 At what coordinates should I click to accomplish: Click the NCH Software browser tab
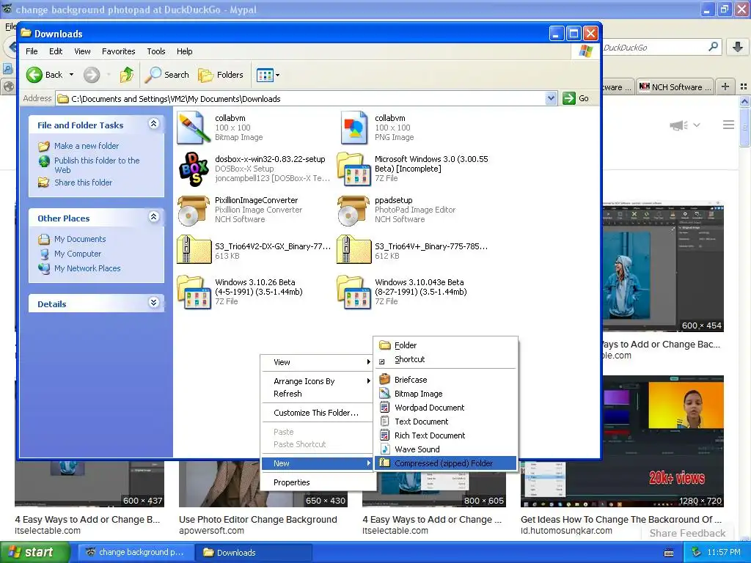pyautogui.click(x=675, y=87)
